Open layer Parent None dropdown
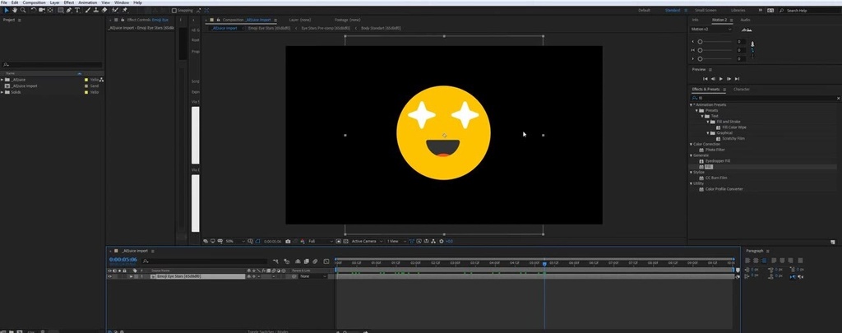This screenshot has height=333, width=842. coord(312,276)
